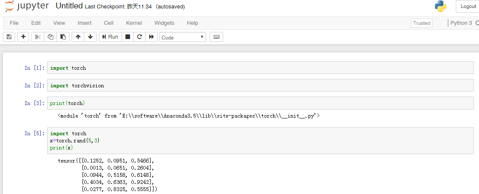Restart the kernel with circular arrow icon
This screenshot has height=194, width=479.
coord(139,37)
